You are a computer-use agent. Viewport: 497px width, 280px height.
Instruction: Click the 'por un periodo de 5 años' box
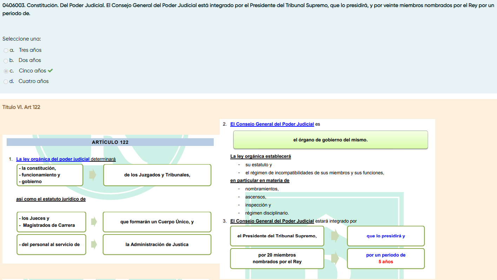tap(386, 259)
